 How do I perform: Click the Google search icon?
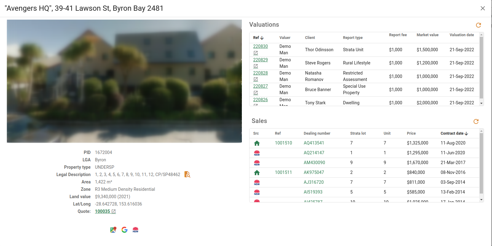[x=124, y=230]
